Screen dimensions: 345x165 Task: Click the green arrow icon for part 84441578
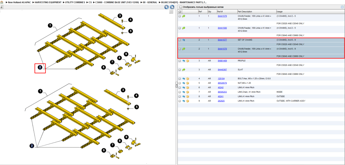[184, 49]
